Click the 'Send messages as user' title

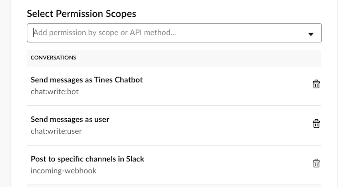(x=70, y=119)
